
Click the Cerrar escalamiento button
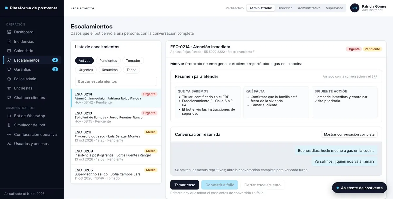pos(263,185)
